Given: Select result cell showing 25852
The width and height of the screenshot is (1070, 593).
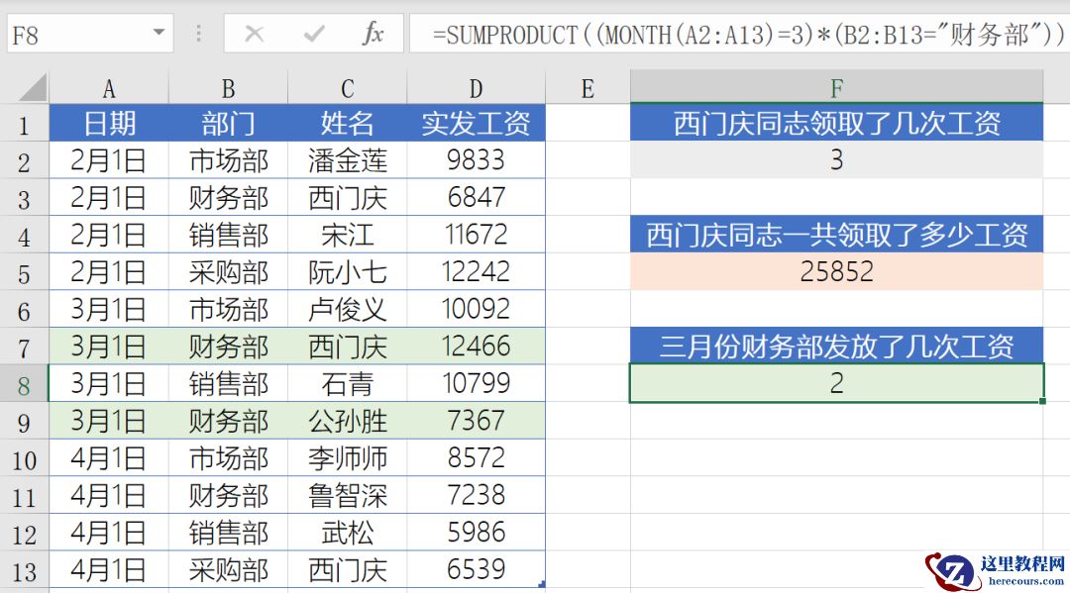Looking at the screenshot, I should pos(836,272).
